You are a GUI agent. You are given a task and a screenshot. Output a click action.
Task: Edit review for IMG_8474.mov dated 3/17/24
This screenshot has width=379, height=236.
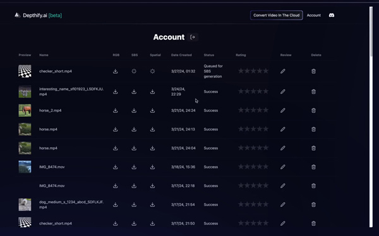tap(283, 186)
